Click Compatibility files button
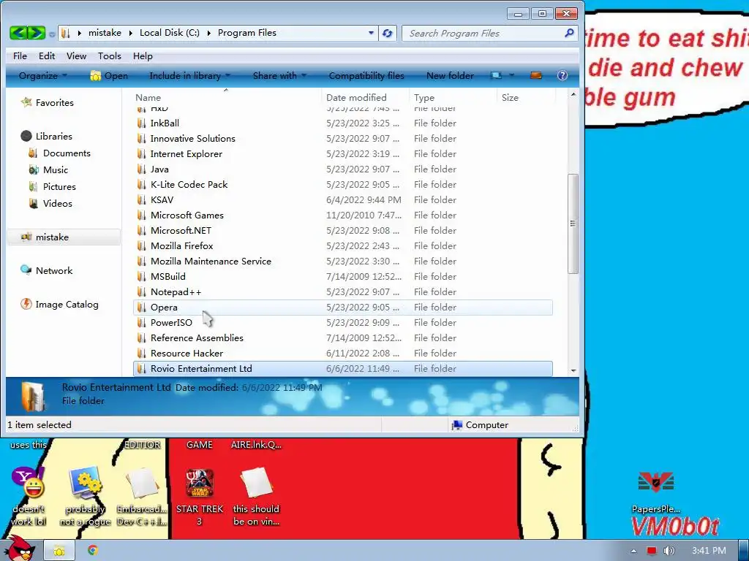Viewport: 749px width, 561px height. tap(366, 75)
